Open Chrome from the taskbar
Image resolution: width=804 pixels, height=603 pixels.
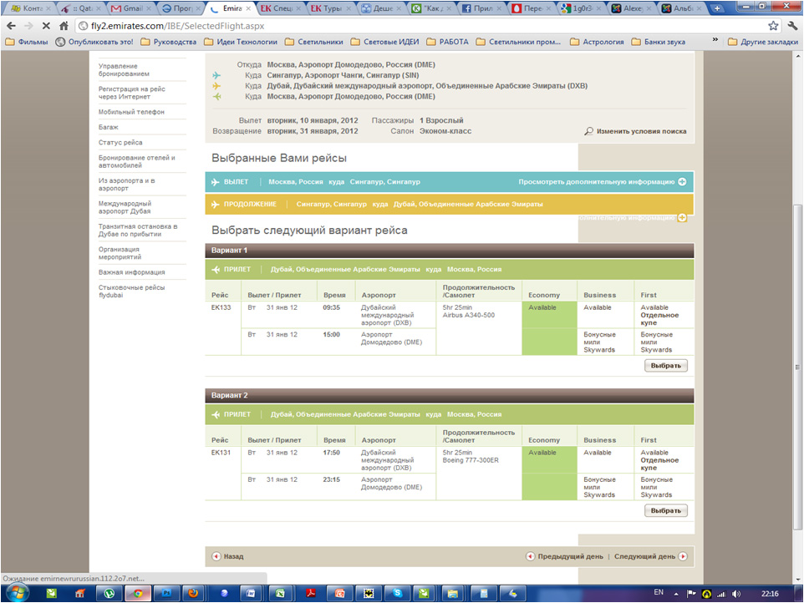137,593
